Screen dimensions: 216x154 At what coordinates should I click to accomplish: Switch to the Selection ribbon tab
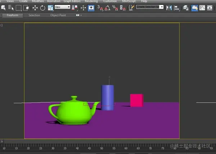(x=34, y=15)
